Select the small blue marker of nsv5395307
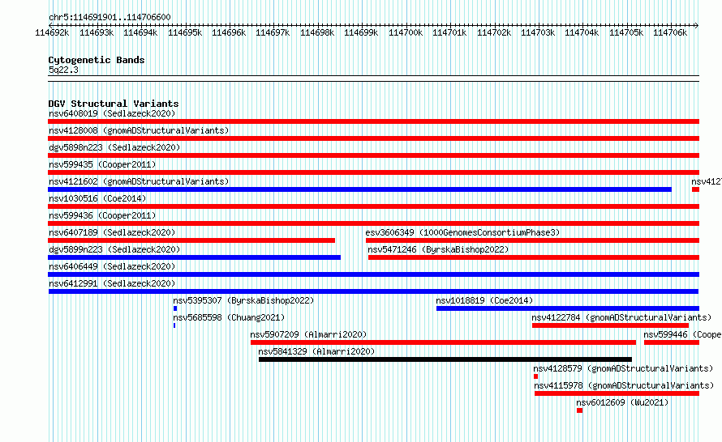 (175, 308)
